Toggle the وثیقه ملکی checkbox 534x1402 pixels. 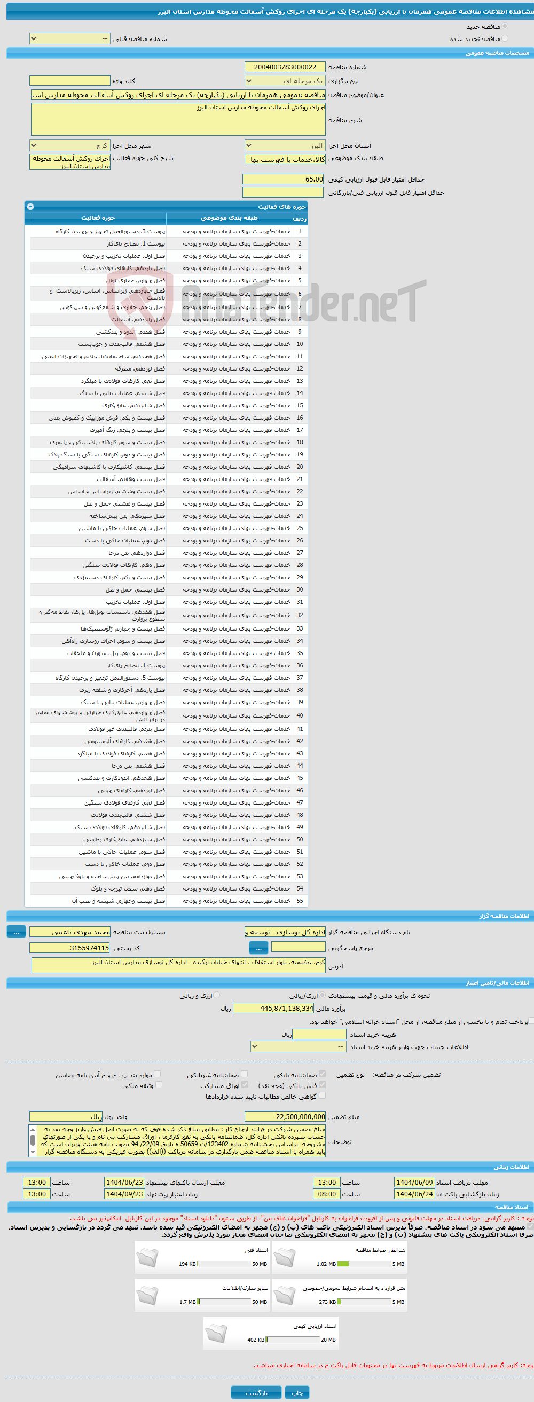(159, 1085)
